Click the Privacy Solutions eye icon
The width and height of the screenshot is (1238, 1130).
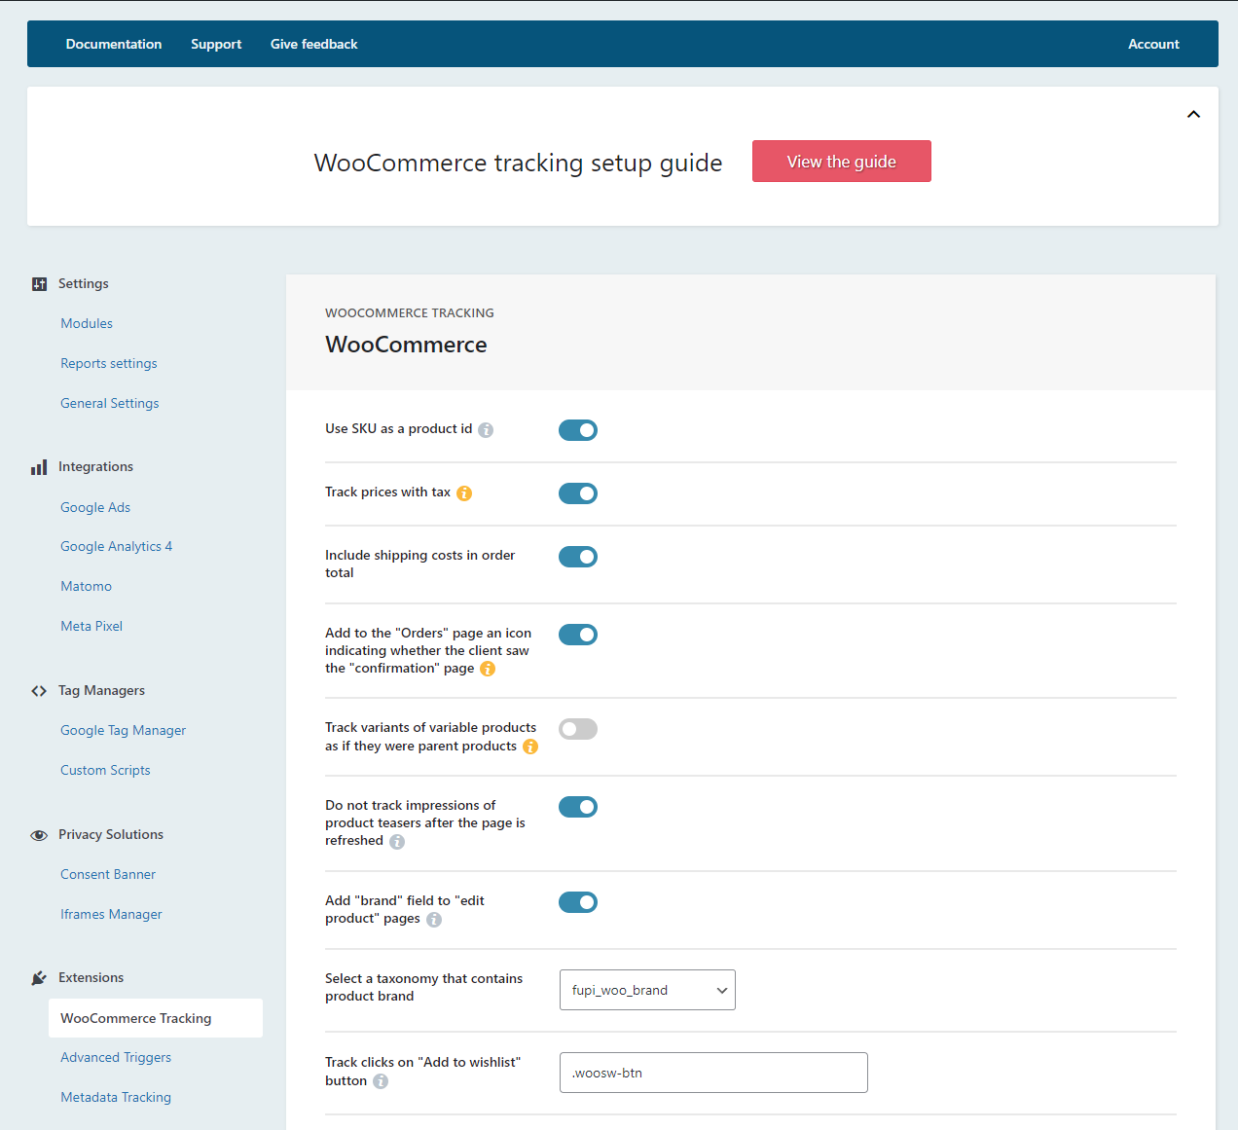[x=39, y=835]
